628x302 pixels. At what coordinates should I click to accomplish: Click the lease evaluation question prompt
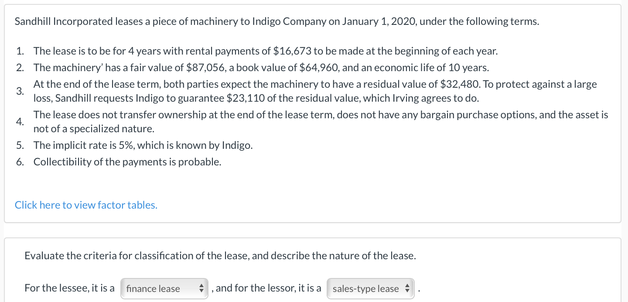pyautogui.click(x=221, y=255)
